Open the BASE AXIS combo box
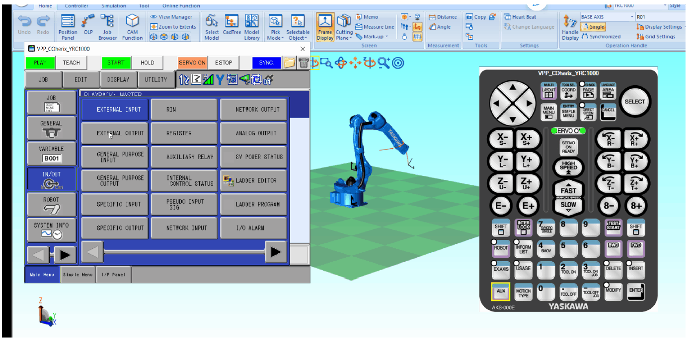The image size is (689, 339). coord(608,17)
